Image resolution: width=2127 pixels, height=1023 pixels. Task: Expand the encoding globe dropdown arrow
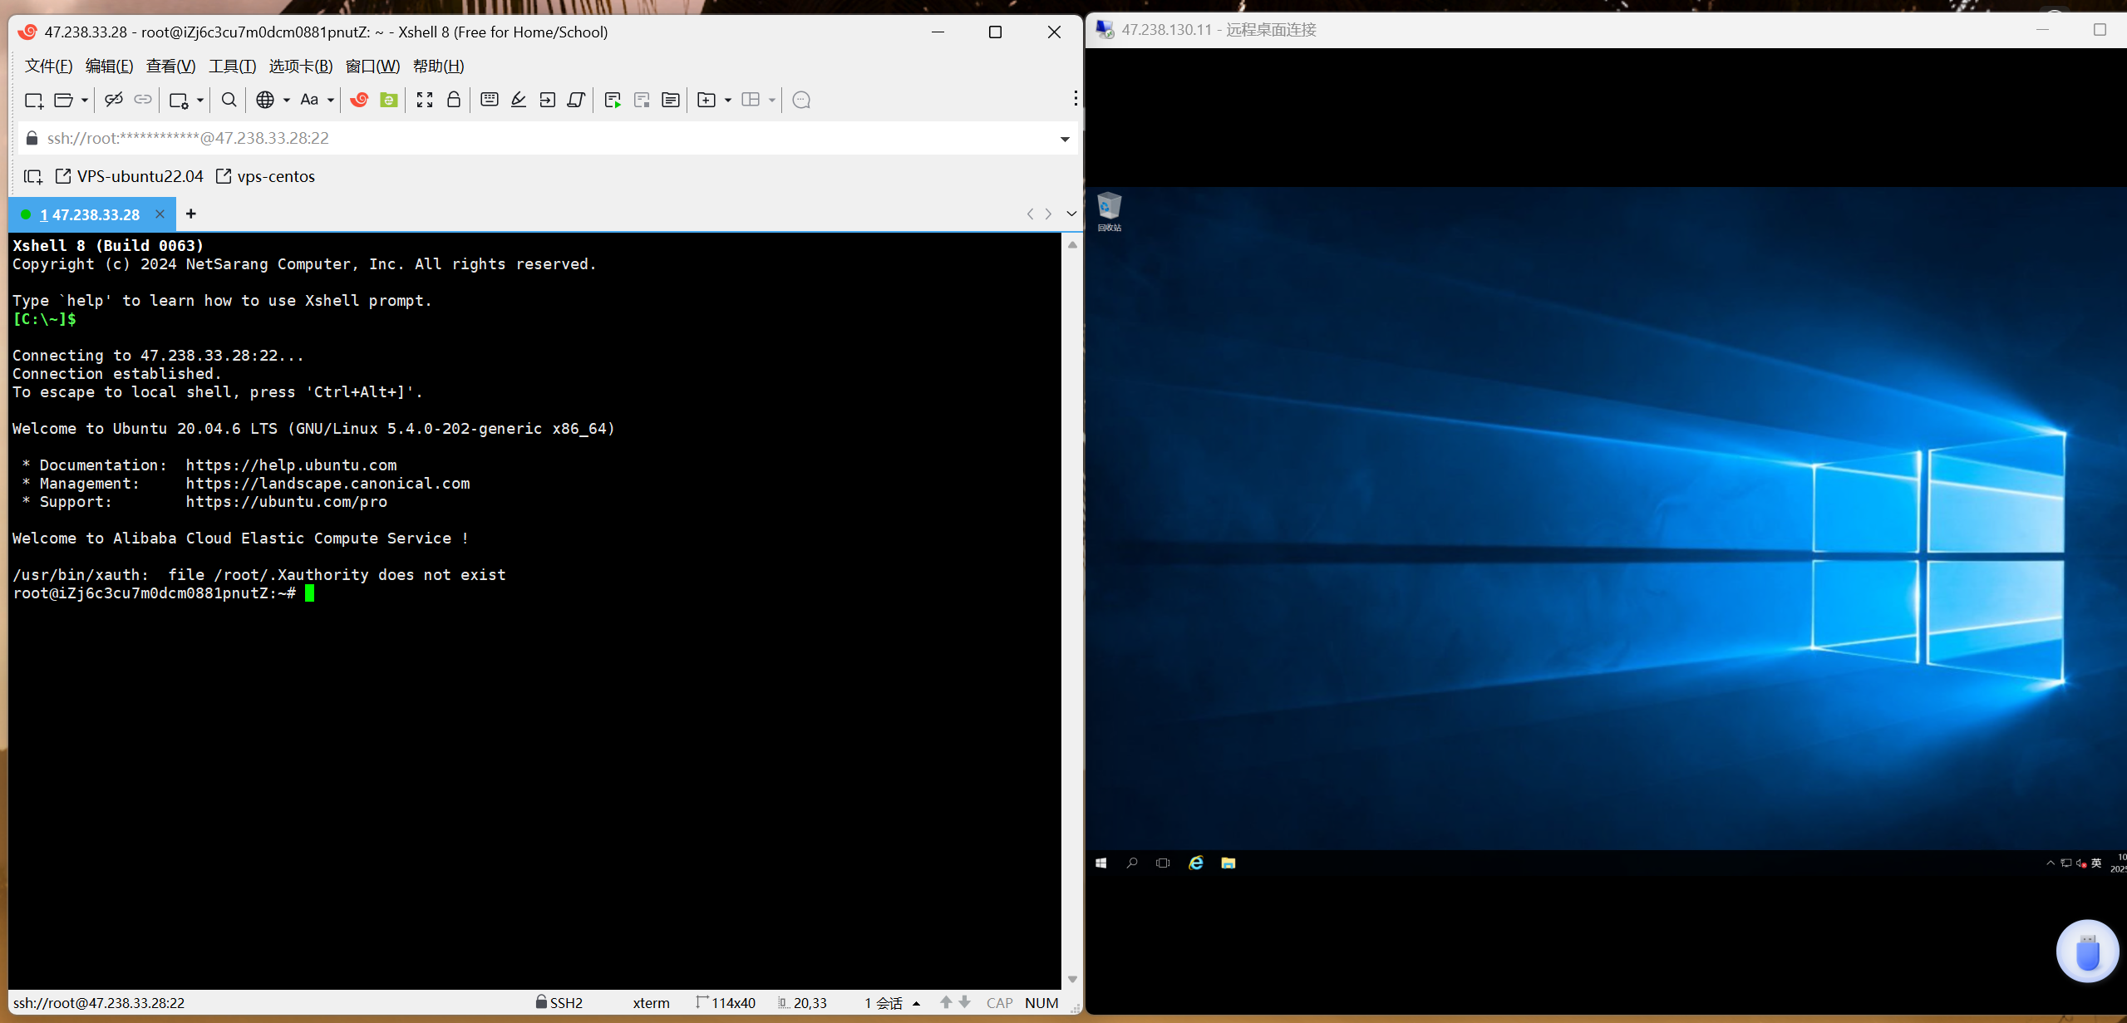point(287,100)
